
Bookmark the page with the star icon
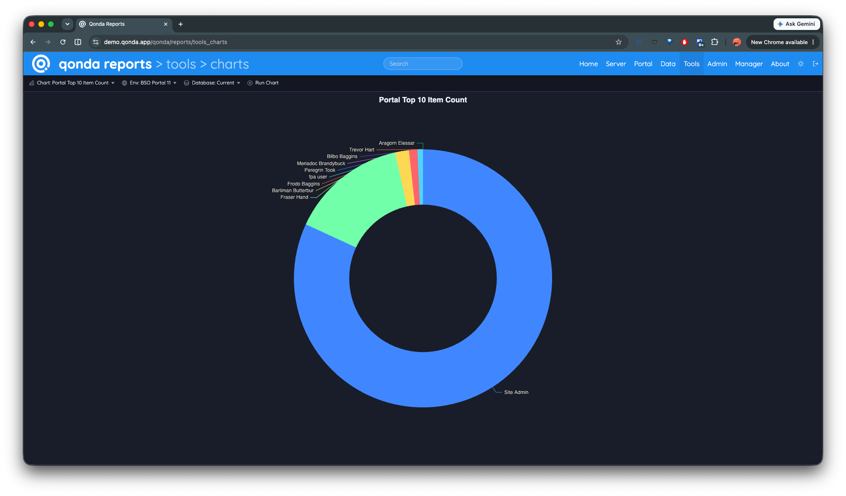pos(619,42)
